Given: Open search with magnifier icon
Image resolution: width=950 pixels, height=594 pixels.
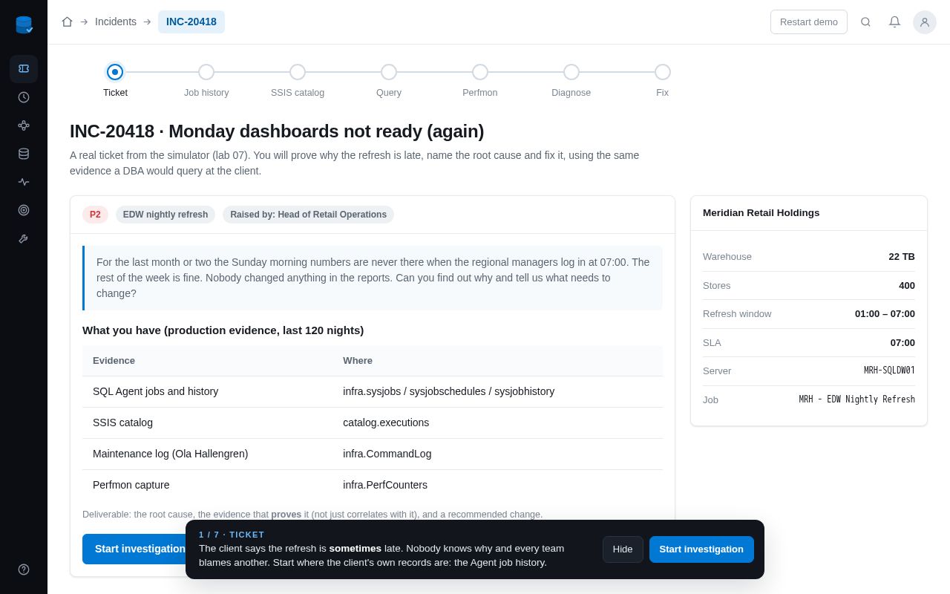Looking at the screenshot, I should click(865, 22).
